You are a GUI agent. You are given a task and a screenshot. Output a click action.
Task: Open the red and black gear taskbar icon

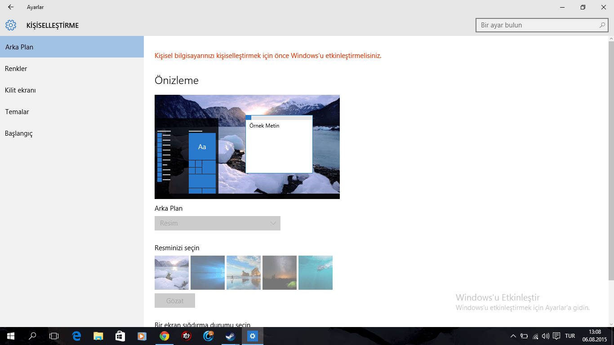click(187, 336)
